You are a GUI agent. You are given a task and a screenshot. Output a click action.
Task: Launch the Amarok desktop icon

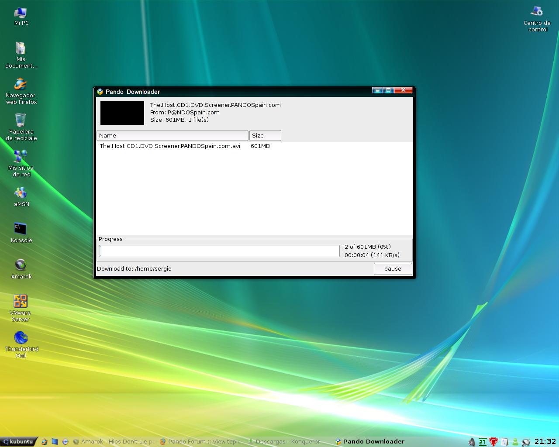21,269
